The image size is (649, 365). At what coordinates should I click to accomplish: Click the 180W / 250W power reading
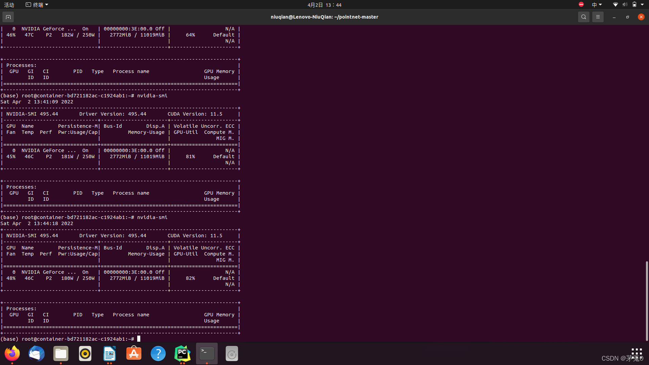pyautogui.click(x=78, y=278)
